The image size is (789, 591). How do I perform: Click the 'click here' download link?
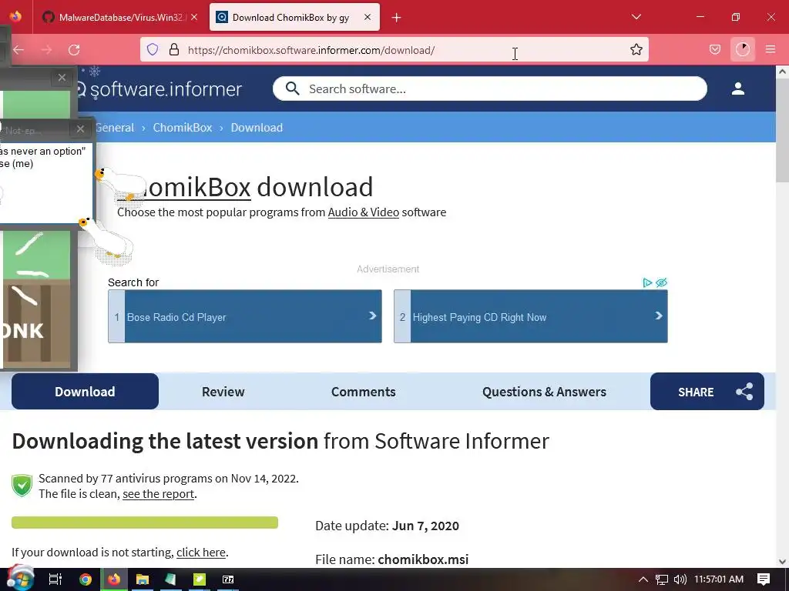[x=201, y=553]
